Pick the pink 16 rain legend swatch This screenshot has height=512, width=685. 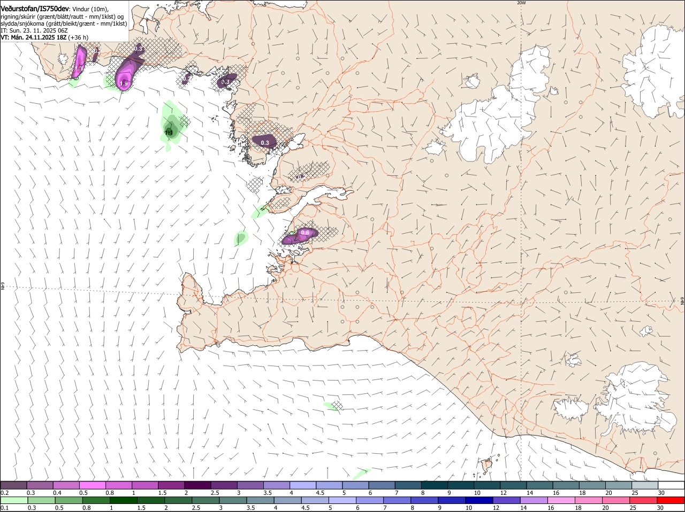560,500
